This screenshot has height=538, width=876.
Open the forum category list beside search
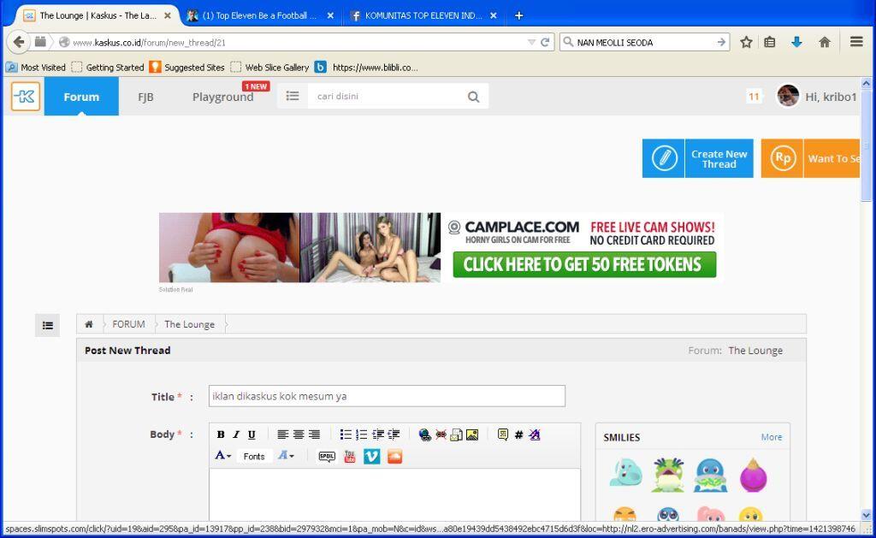pyautogui.click(x=293, y=96)
